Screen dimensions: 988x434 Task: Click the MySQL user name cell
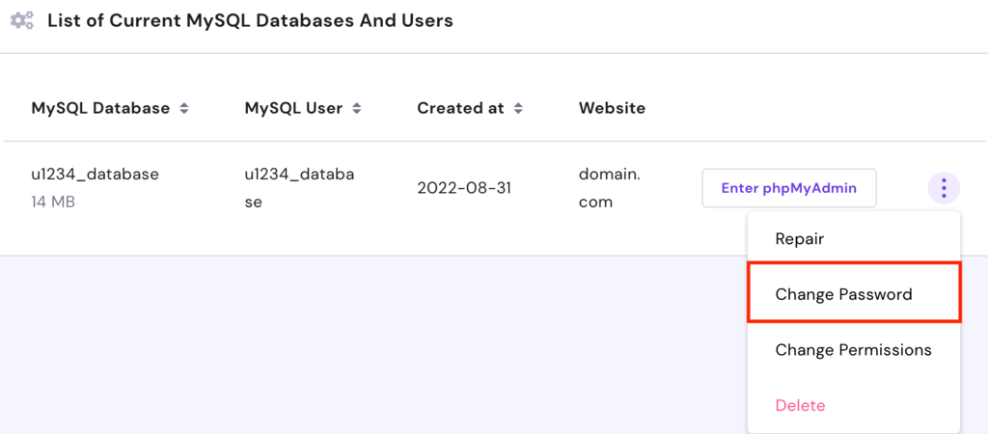tap(286, 188)
